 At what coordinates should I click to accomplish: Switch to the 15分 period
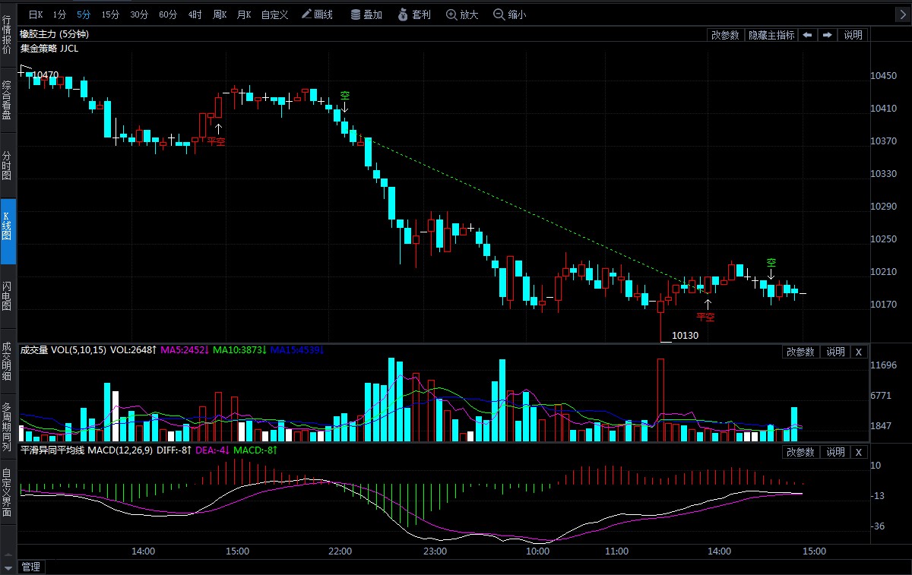click(110, 14)
